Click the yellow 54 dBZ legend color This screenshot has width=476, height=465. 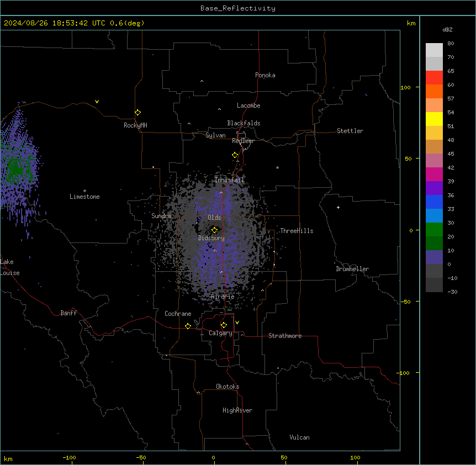point(434,119)
